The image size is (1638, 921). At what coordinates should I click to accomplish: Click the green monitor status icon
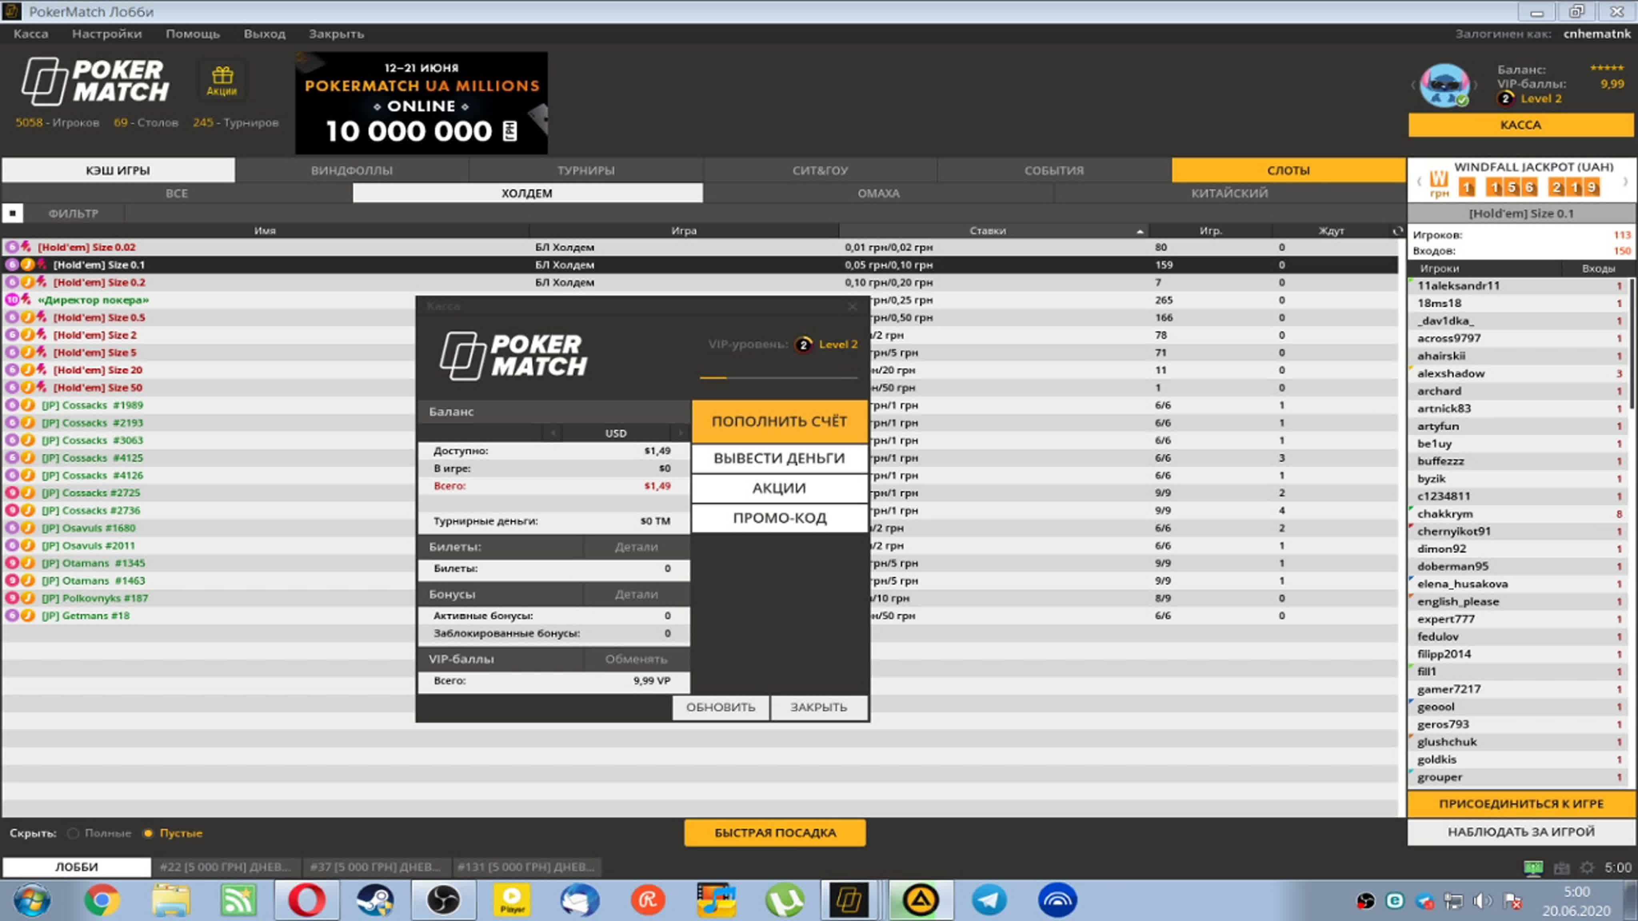click(x=1533, y=867)
